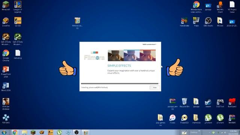Select the Minecraft desktop icon
Image resolution: width=240 pixels, height=135 pixels.
pyautogui.click(x=6, y=6)
